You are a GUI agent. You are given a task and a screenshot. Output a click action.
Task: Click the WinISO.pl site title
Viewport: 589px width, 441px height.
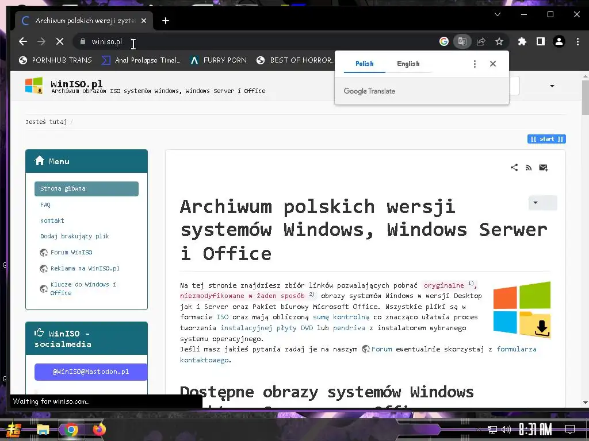point(77,83)
